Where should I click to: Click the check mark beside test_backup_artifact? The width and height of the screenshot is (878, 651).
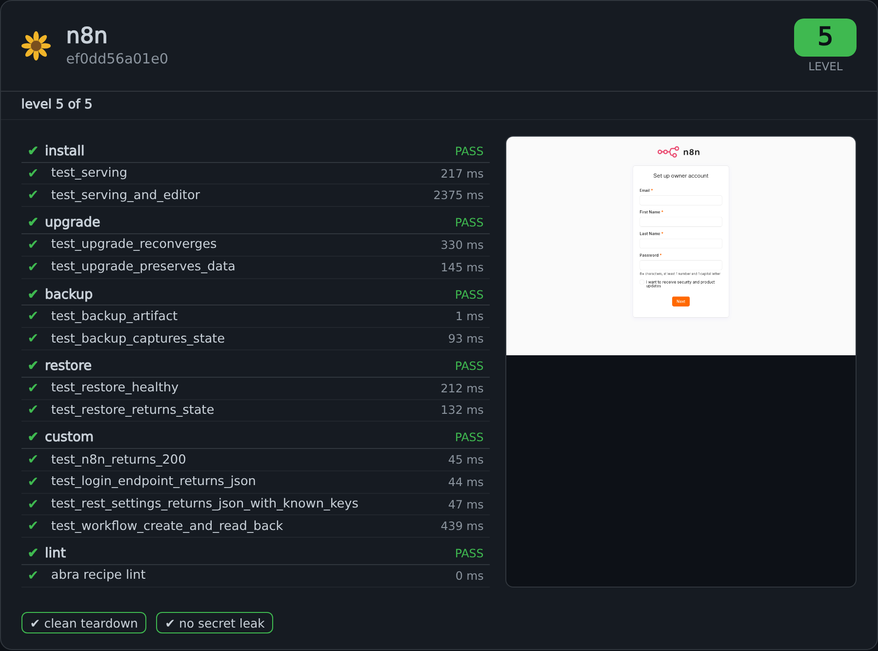pyautogui.click(x=33, y=316)
